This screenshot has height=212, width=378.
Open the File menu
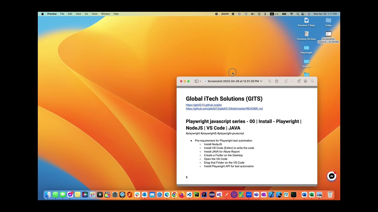(x=62, y=14)
